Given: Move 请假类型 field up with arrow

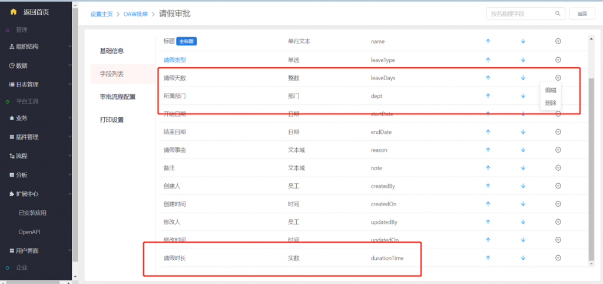Looking at the screenshot, I should 488,60.
